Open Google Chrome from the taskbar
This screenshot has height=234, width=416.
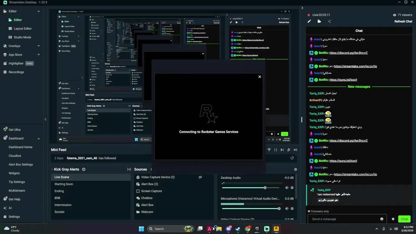pos(248,229)
